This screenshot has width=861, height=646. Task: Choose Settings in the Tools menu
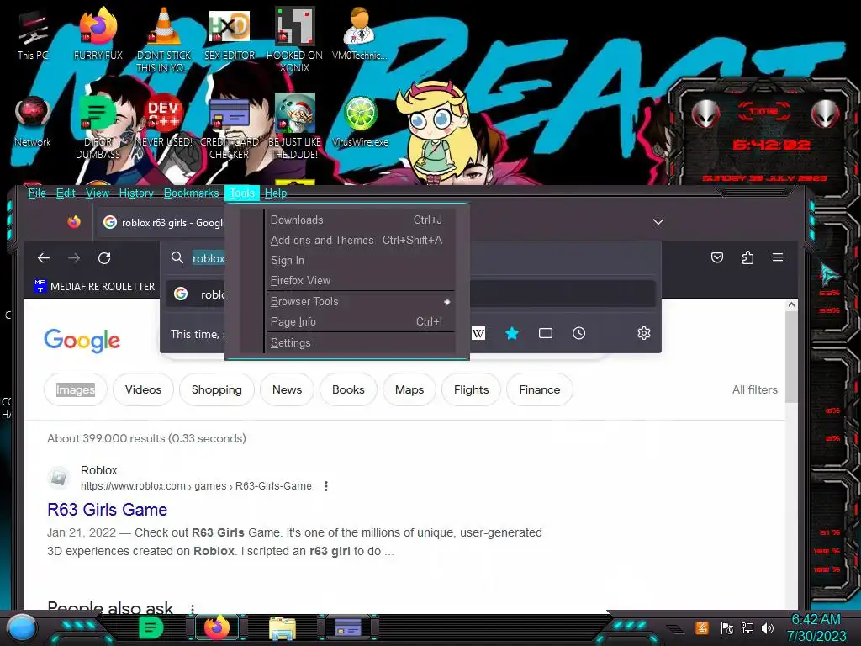click(360, 343)
